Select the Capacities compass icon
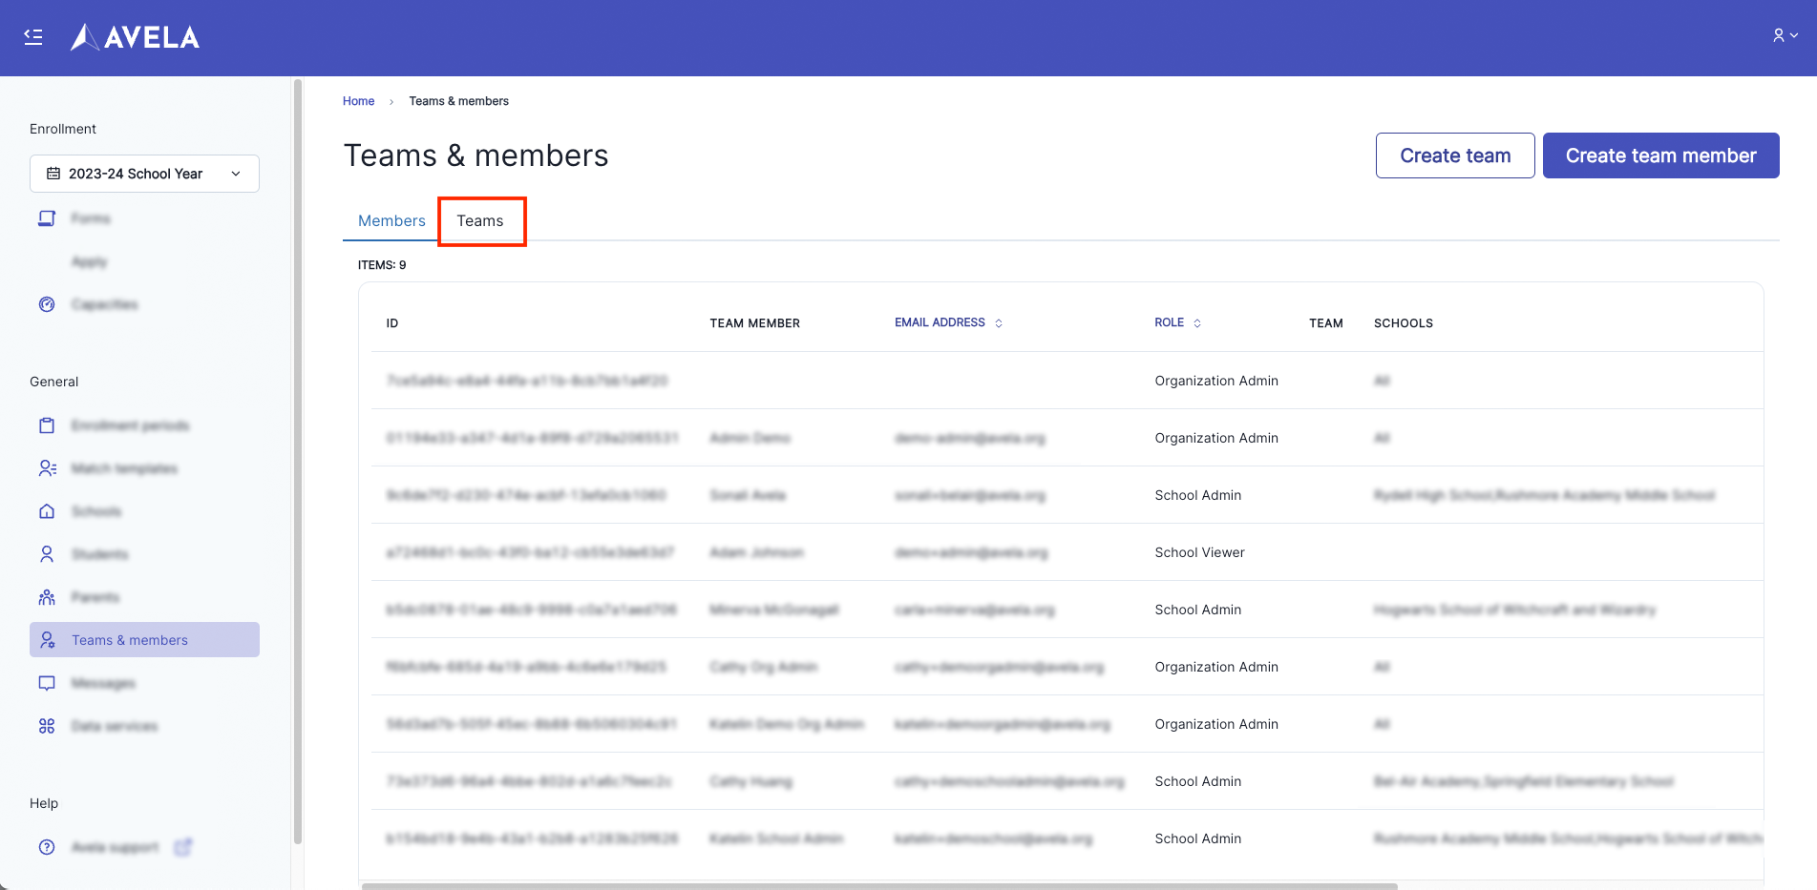This screenshot has height=890, width=1817. pos(46,303)
